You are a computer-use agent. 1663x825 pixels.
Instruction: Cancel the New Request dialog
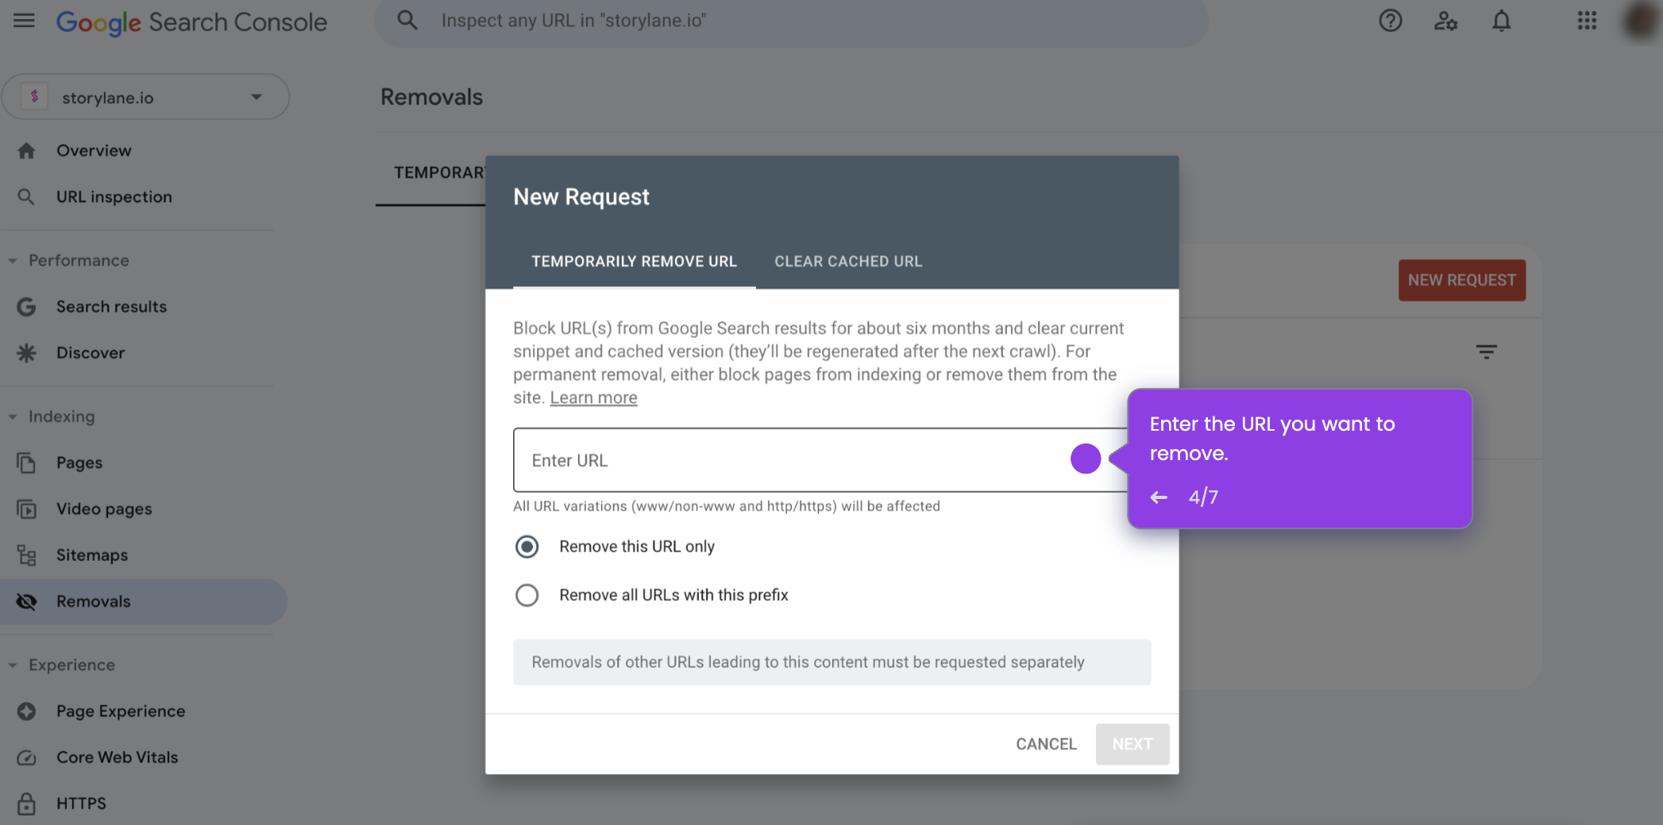point(1045,744)
